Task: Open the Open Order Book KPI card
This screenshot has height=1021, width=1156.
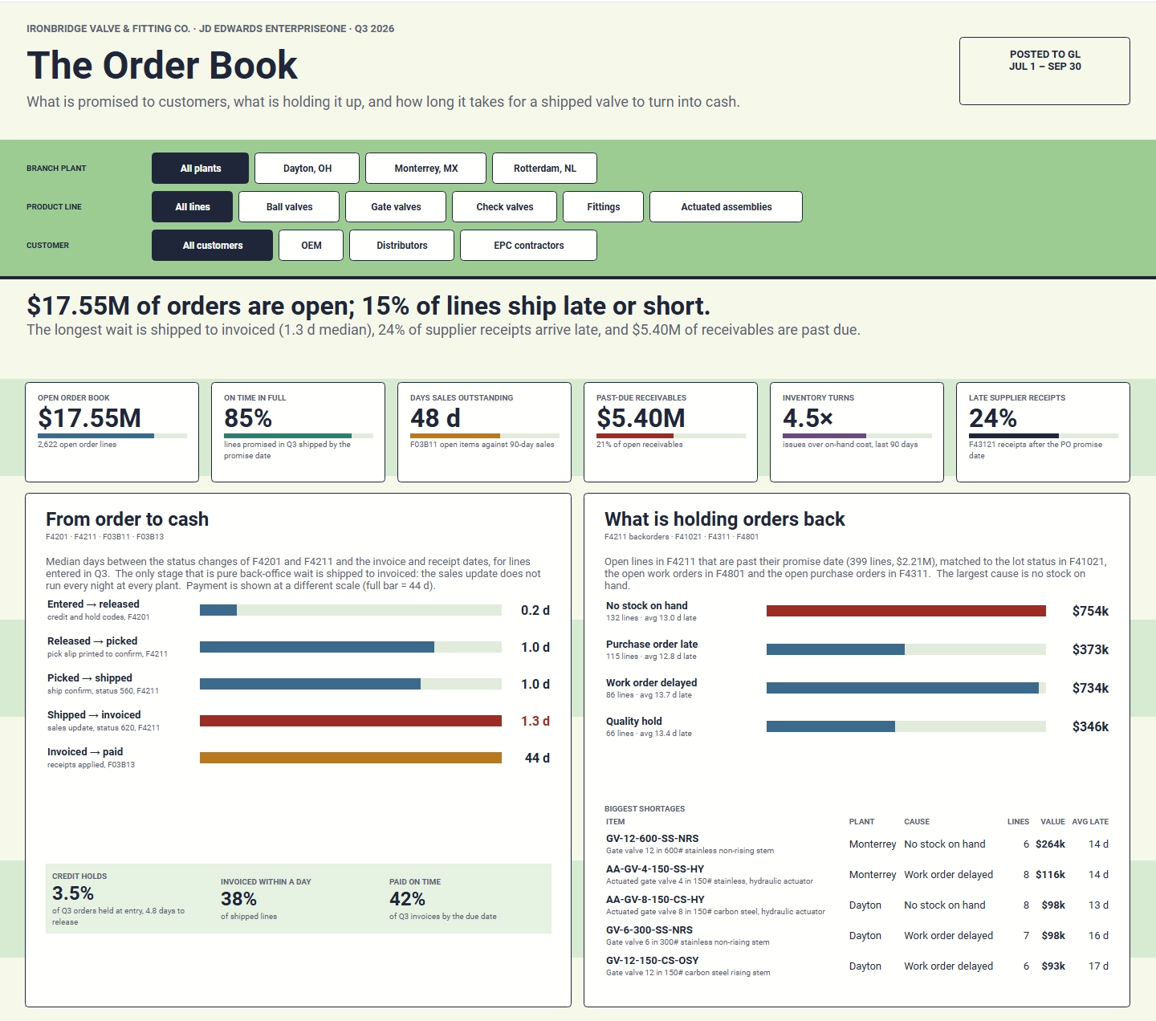Action: point(112,432)
